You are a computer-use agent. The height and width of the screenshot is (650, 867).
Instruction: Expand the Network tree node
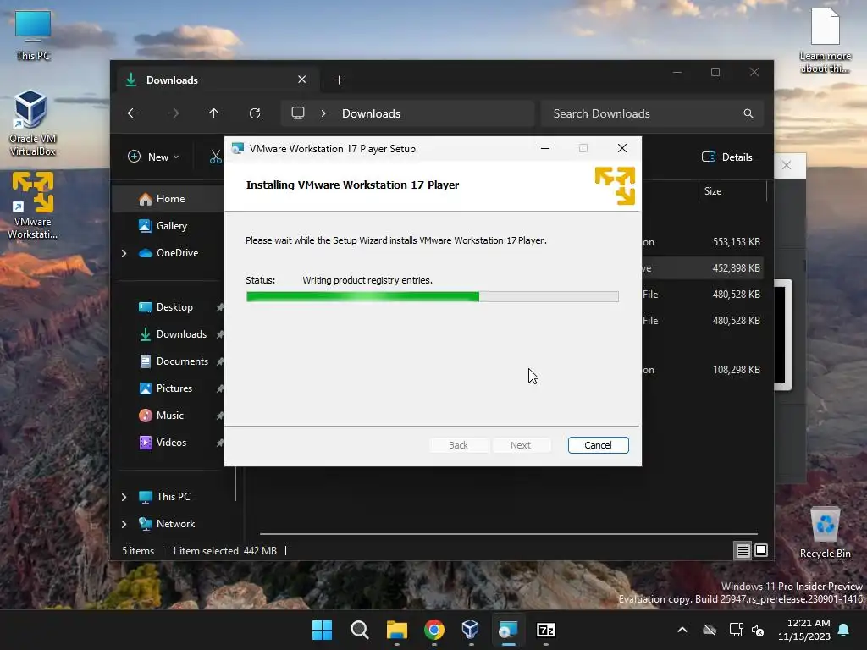point(124,524)
